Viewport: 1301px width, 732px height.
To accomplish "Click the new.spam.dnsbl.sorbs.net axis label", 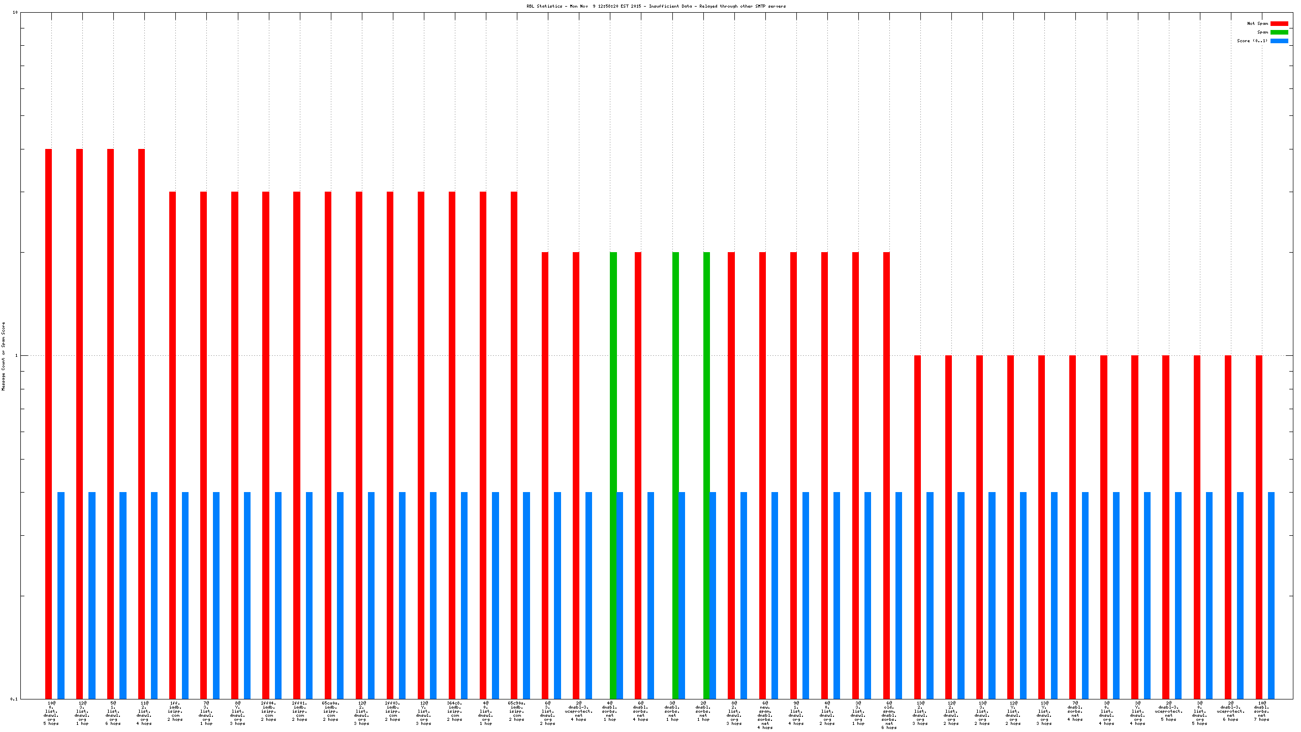I will tap(765, 715).
